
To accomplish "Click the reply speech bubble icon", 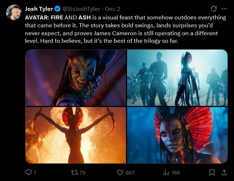I will pos(29,173).
